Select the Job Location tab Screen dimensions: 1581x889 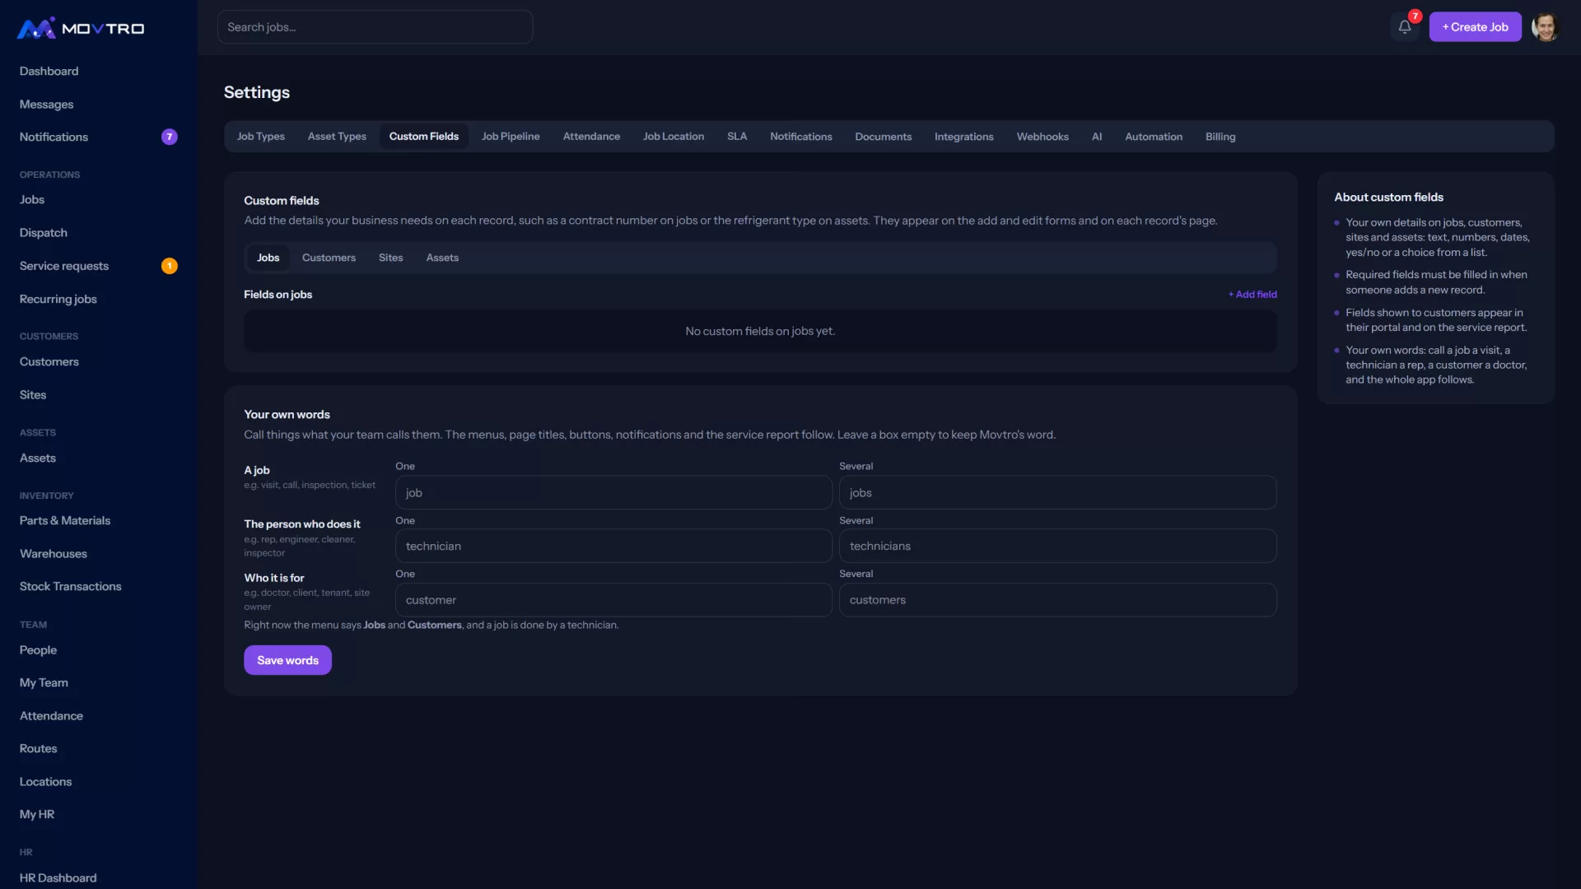(674, 137)
